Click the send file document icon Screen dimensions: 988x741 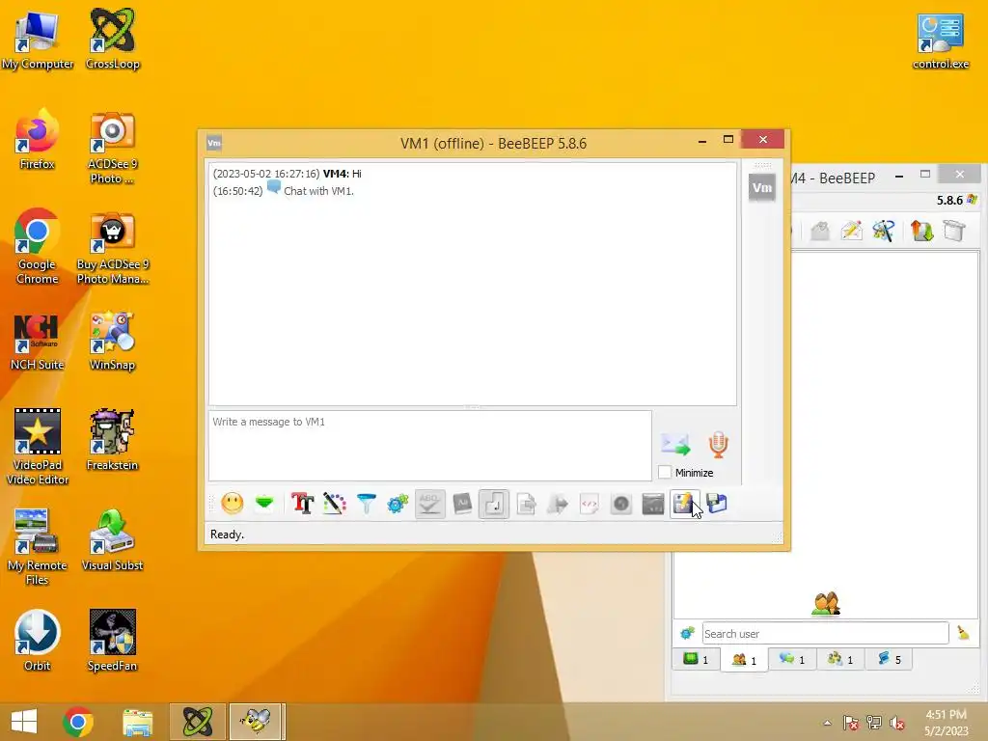tap(526, 504)
